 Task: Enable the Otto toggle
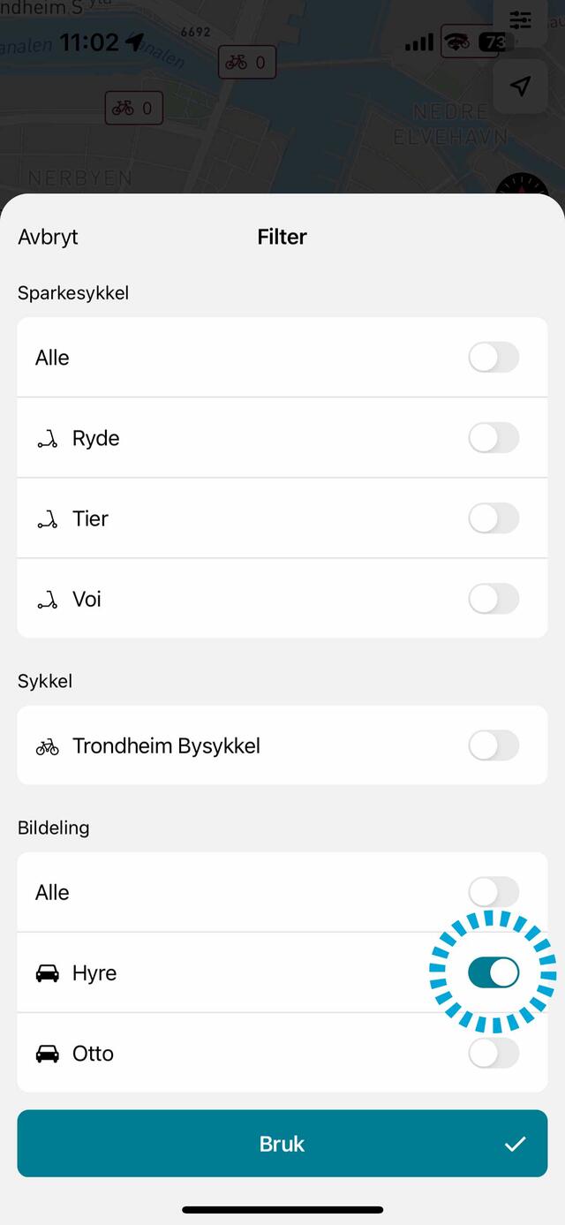[493, 1053]
